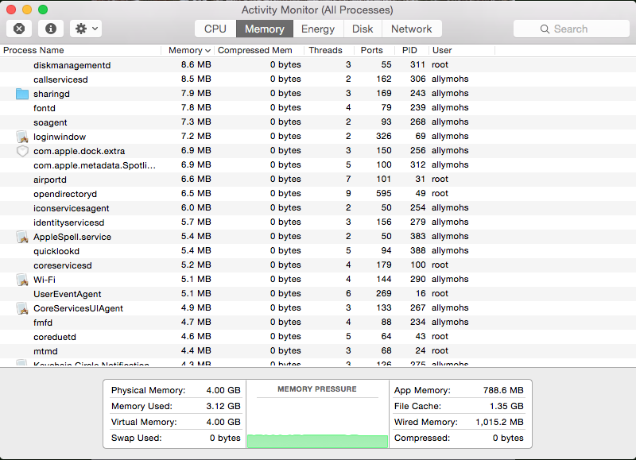
Task: Focus the Search field
Action: tap(571, 29)
